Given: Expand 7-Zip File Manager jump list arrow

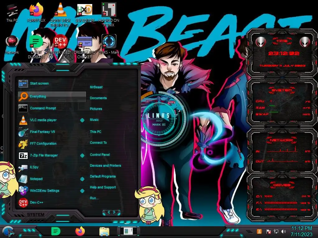Looking at the screenshot, I should 82,156.
